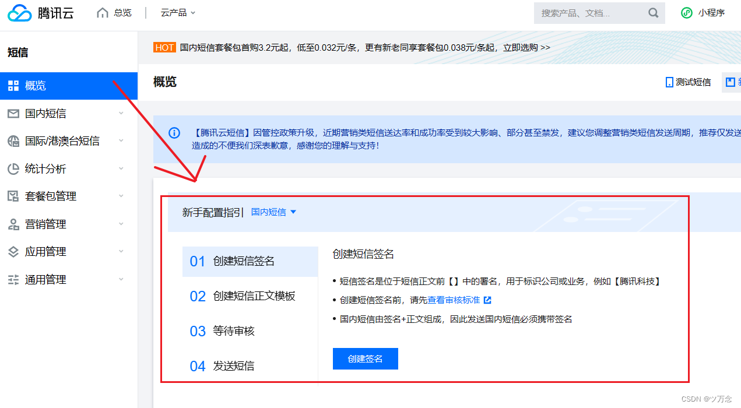Click the 新手配置指引 heading
Image resolution: width=741 pixels, height=408 pixels.
(x=213, y=213)
